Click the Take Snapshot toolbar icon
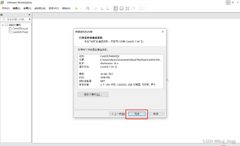 click(x=96, y=8)
